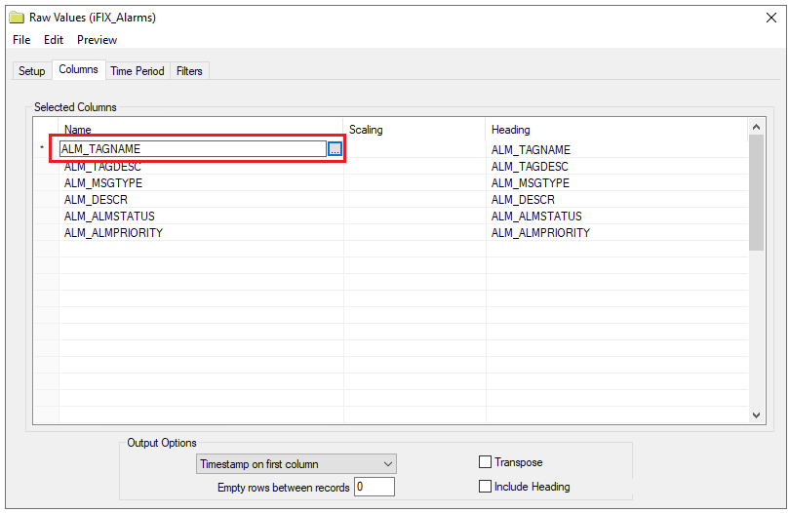Image resolution: width=789 pixels, height=513 pixels.
Task: Click the Heading column header
Action: tap(617, 130)
